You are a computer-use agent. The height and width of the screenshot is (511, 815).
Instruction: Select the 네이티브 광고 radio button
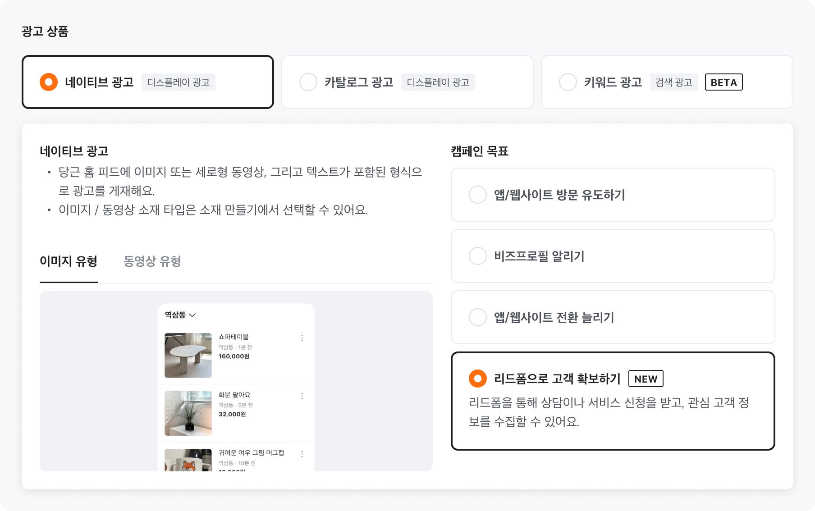coord(49,82)
